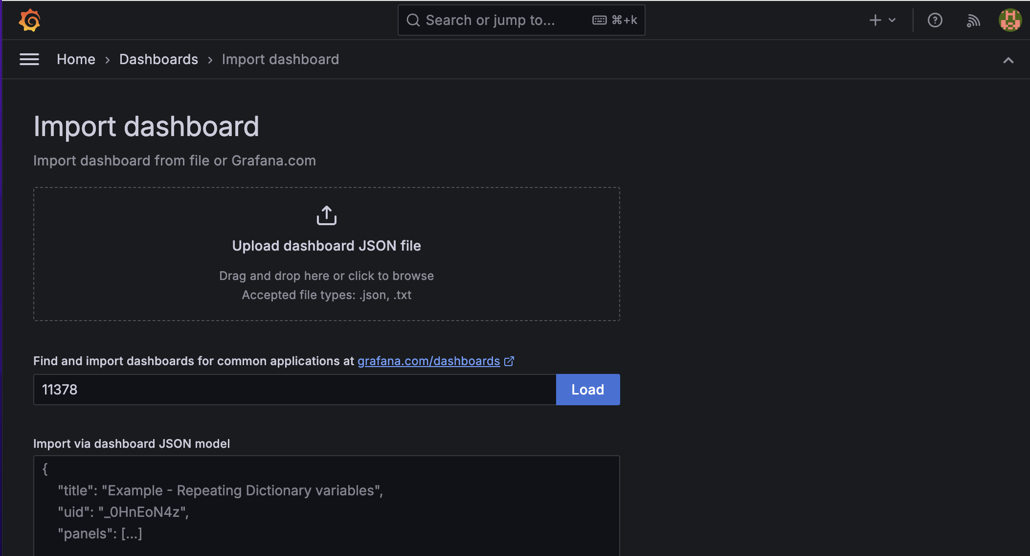1030x556 pixels.
Task: Open grafana.com/dashboards link
Action: (428, 361)
